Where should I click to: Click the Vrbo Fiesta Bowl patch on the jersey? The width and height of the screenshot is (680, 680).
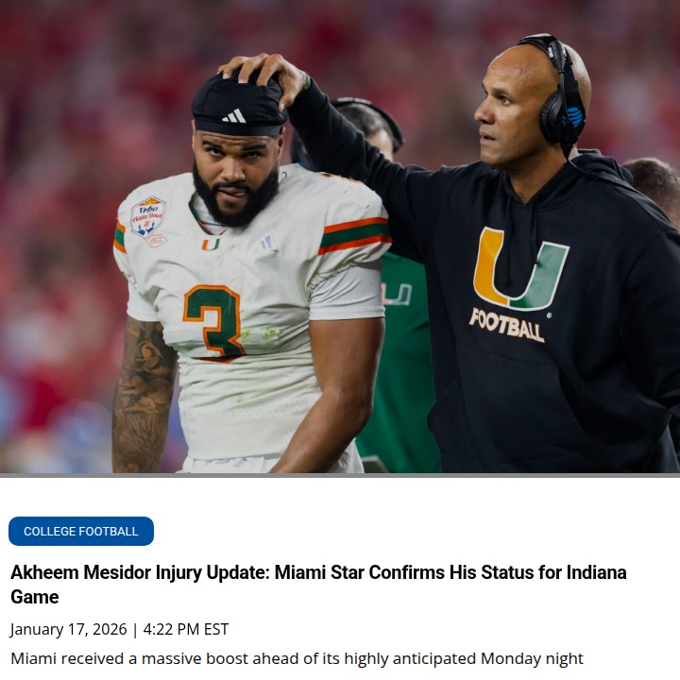[148, 215]
